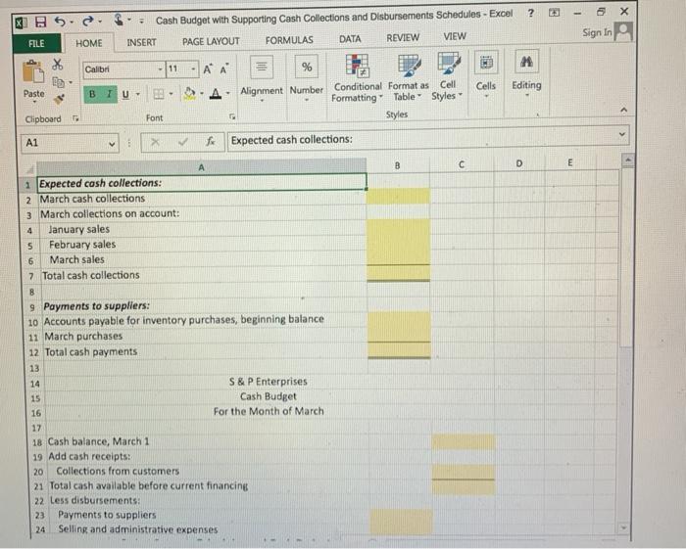Switch to the REVIEW tab

click(403, 38)
